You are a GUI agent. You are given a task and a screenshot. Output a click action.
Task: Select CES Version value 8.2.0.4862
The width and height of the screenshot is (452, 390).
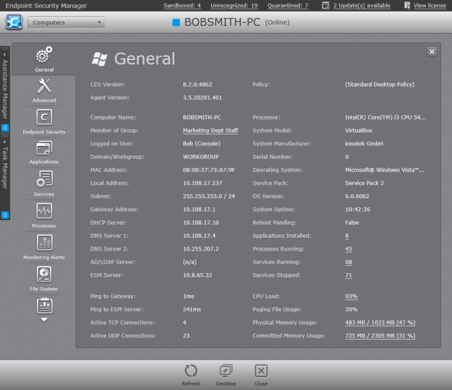[x=198, y=85]
